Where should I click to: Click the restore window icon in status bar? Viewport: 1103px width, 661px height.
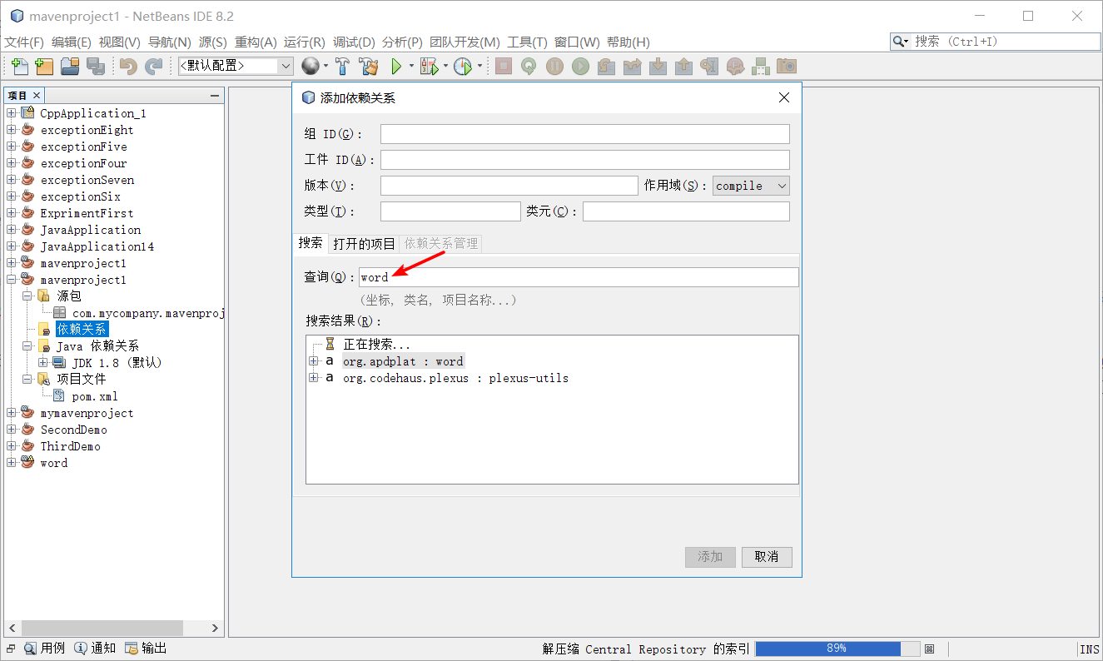[12, 649]
